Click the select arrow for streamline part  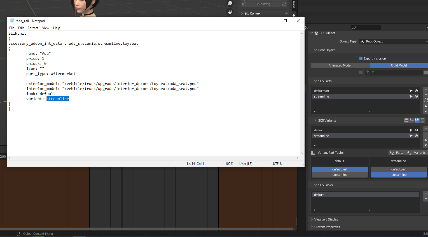411,96
